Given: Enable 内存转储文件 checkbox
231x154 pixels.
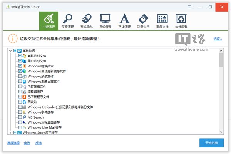Looking at the screenshot, I should (x=20, y=86).
